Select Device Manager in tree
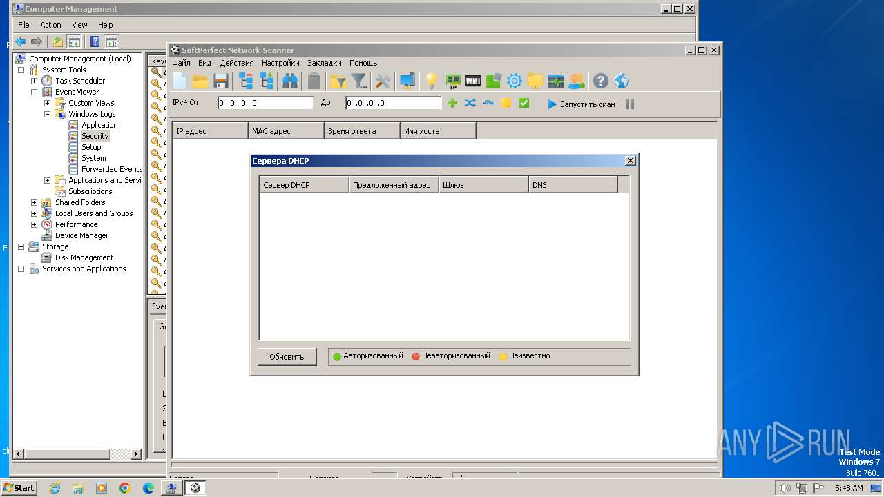884x497 pixels. (81, 235)
